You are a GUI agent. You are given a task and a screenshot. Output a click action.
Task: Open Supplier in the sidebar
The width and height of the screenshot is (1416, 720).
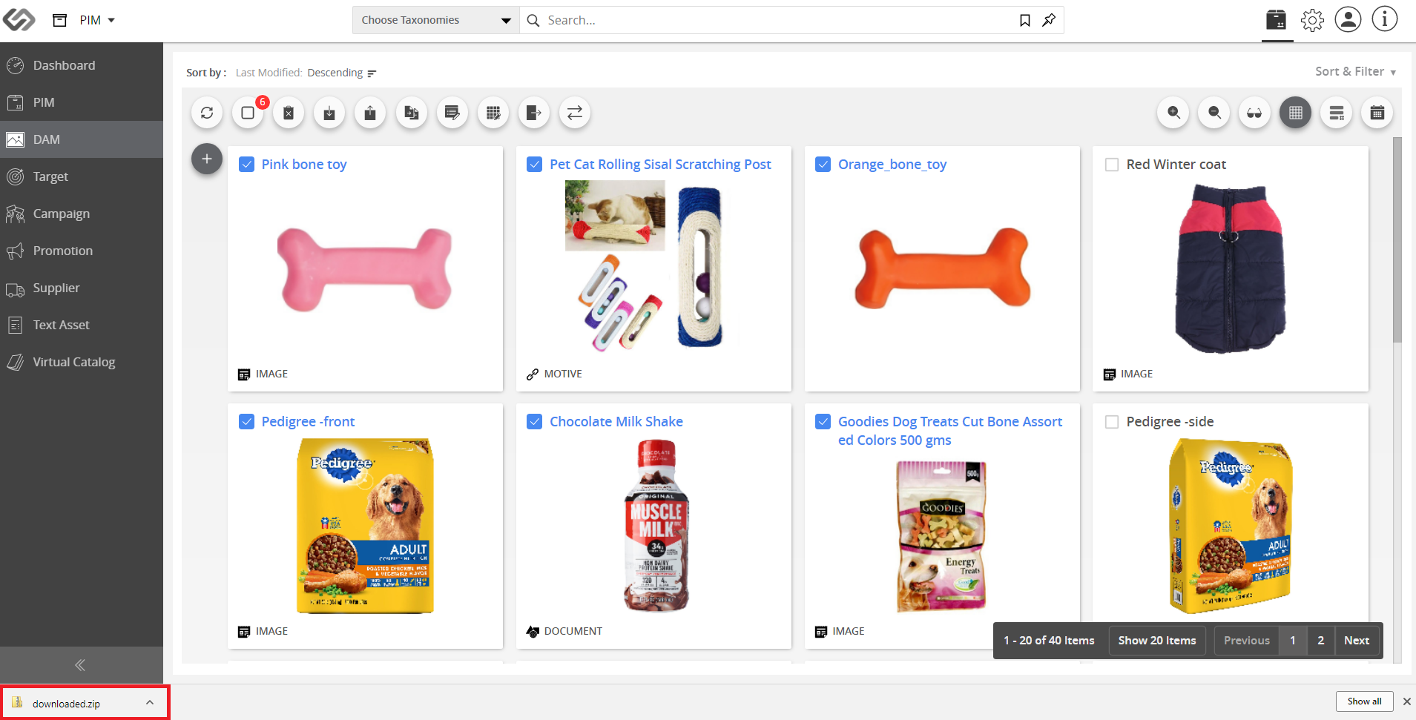tap(82, 288)
